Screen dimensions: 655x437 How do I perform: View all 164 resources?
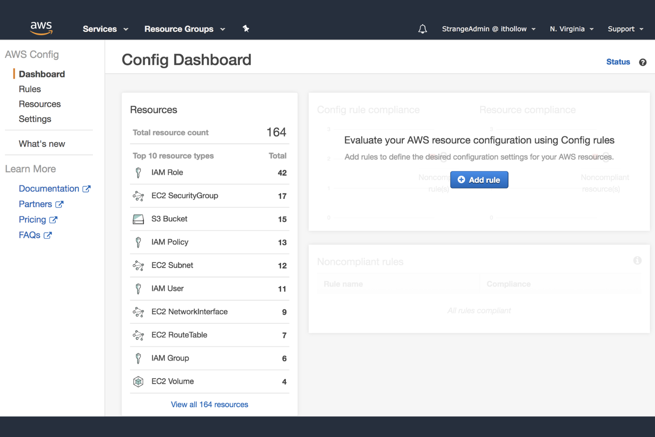pos(209,404)
